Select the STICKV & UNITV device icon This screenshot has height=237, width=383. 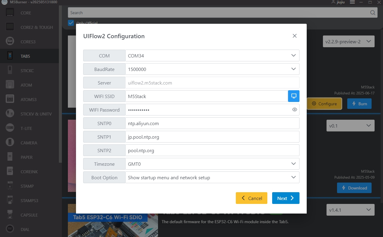10,114
